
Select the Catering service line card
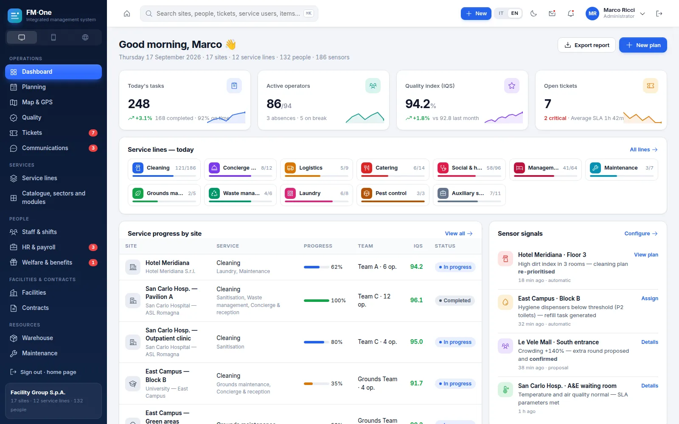coord(393,170)
